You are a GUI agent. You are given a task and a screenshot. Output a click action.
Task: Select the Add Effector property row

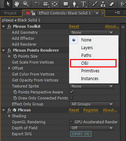point(23,38)
